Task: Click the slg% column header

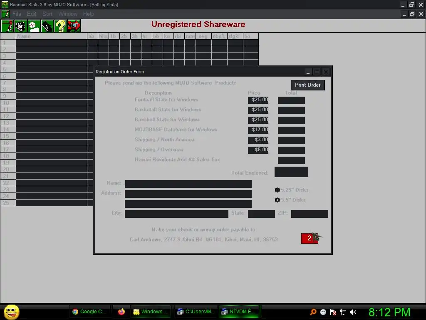Action: pyautogui.click(x=235, y=36)
